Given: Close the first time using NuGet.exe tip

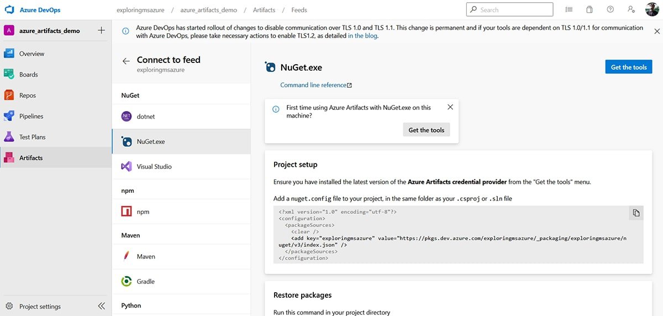Looking at the screenshot, I should tap(450, 107).
